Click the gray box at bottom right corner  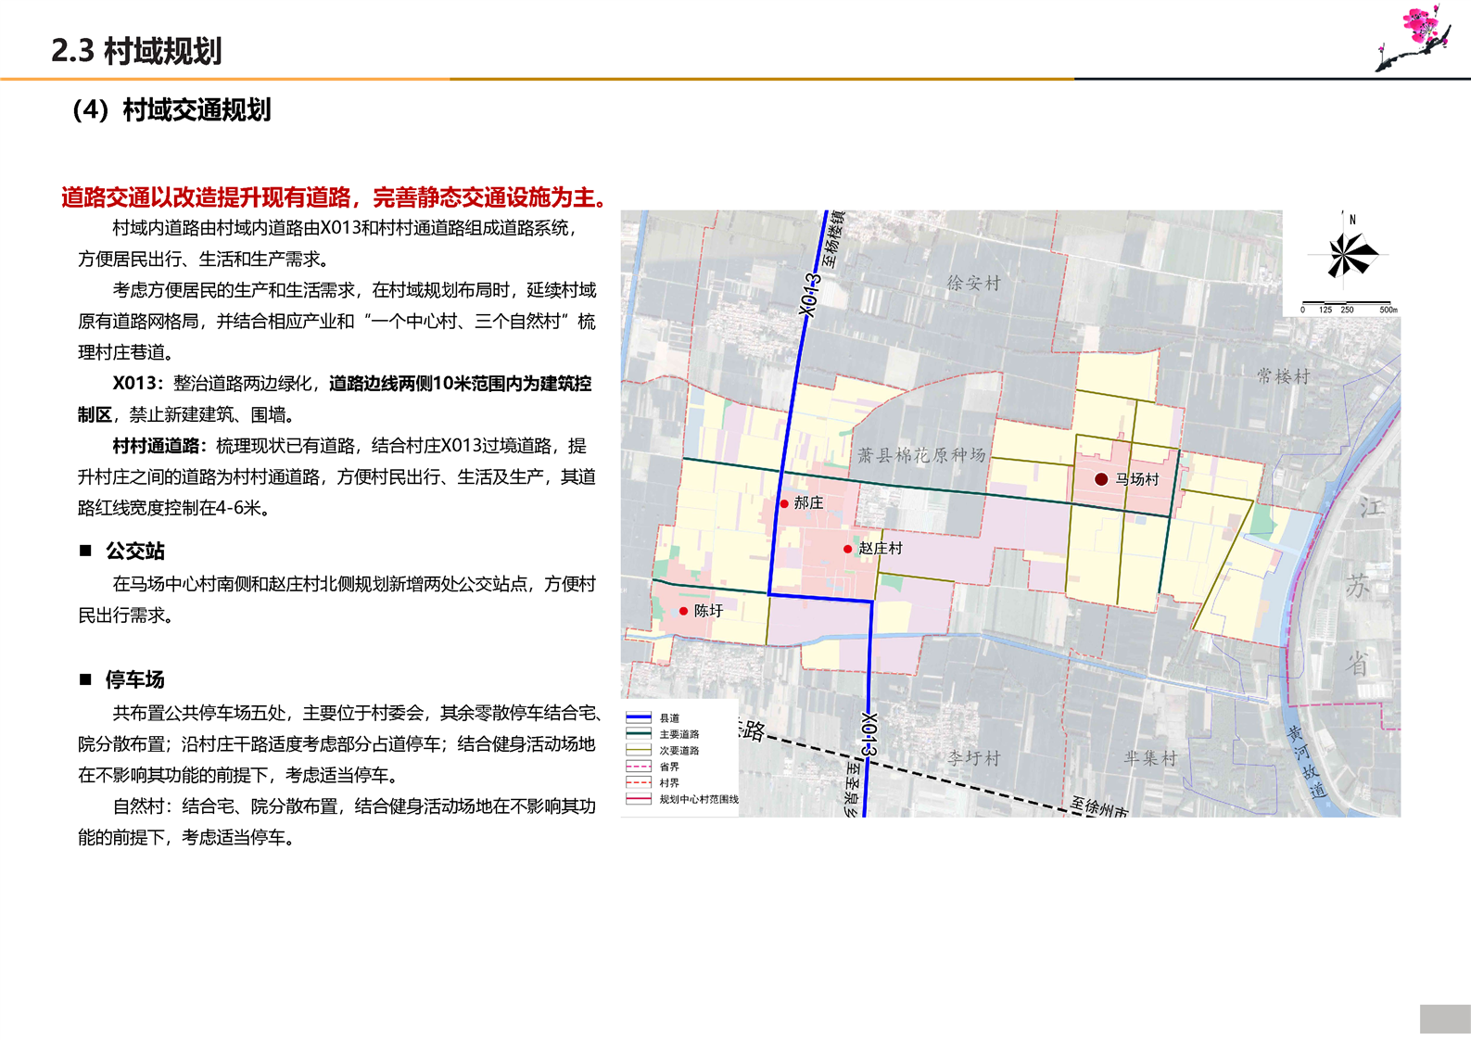[x=1444, y=1020]
